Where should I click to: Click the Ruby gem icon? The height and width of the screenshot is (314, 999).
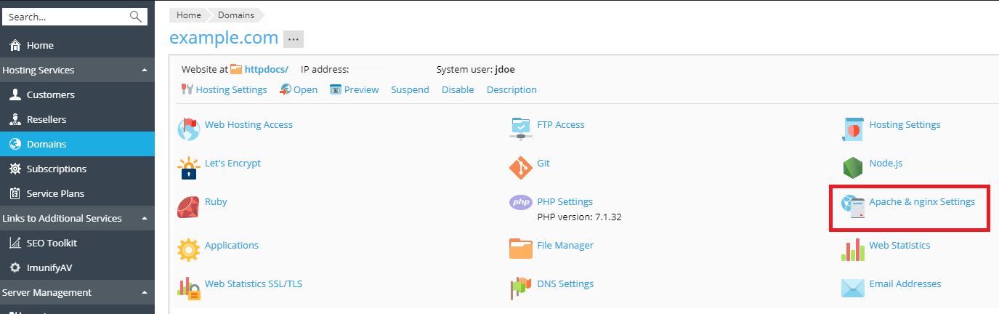pyautogui.click(x=189, y=206)
